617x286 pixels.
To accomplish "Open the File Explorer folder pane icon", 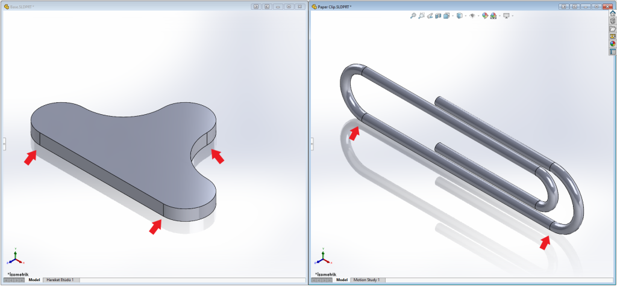I will point(613,29).
